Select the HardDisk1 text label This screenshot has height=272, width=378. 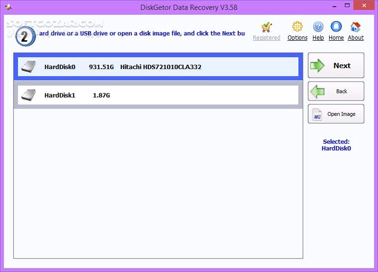[x=60, y=95]
